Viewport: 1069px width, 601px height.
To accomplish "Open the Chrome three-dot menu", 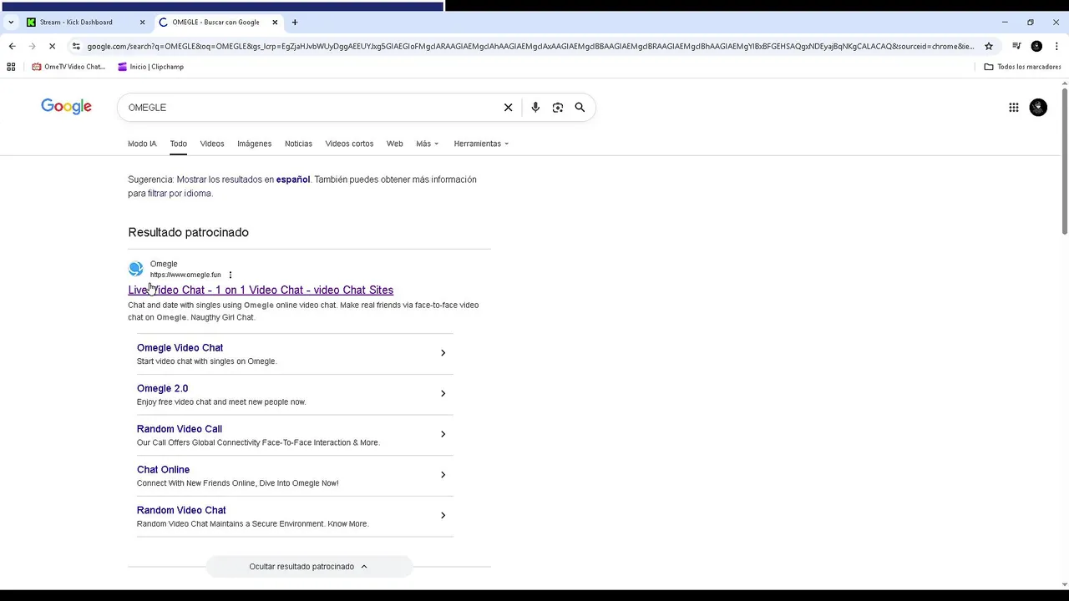I will pos(1056,47).
